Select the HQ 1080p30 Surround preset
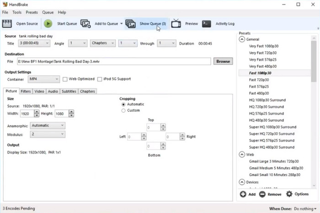This screenshot has width=320, height=213. coord(267,100)
